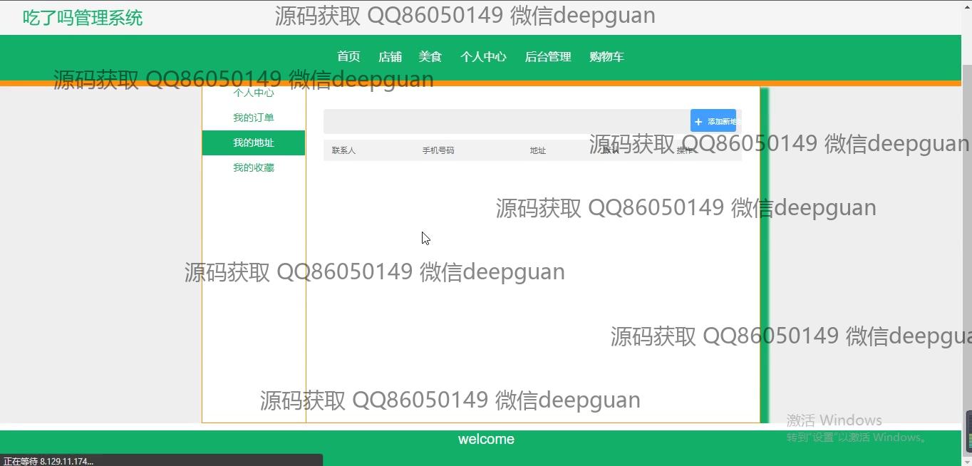Click the 手机号码 column header
The height and width of the screenshot is (466, 972).
pyautogui.click(x=438, y=150)
